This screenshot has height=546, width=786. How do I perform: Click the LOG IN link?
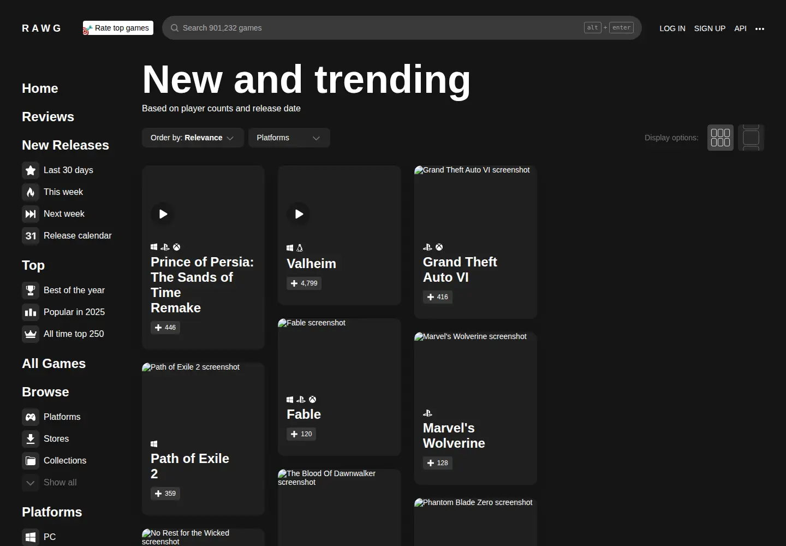click(x=672, y=28)
